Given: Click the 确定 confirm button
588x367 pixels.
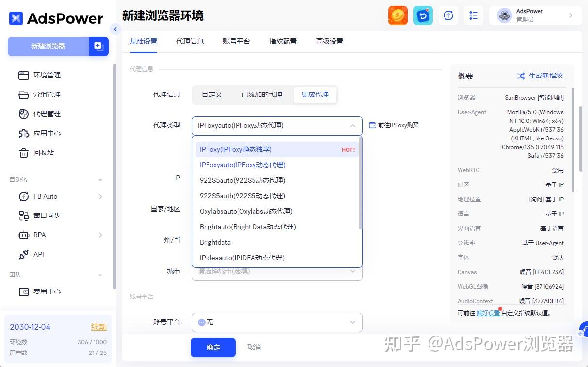Looking at the screenshot, I should point(213,347).
